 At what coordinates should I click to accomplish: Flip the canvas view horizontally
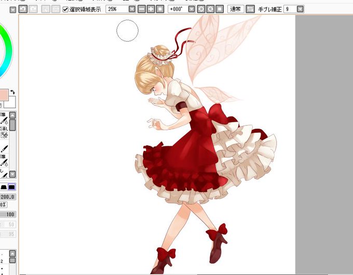(x=250, y=9)
